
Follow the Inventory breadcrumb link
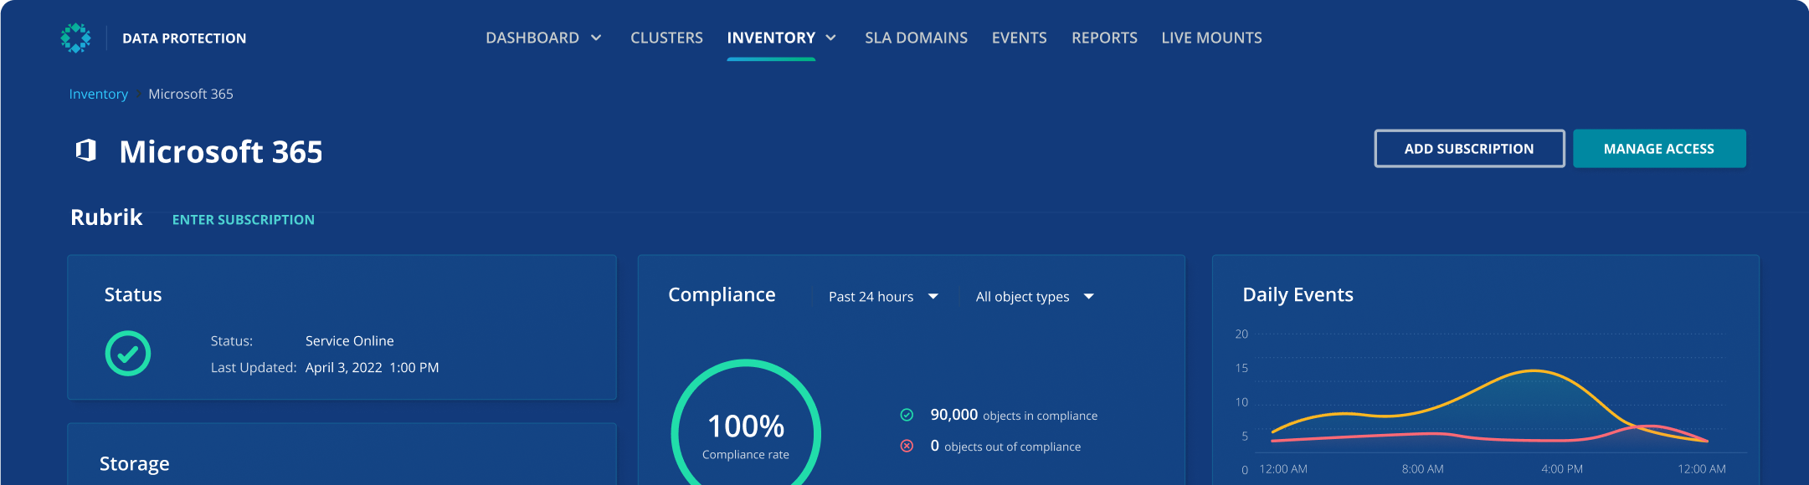(98, 94)
